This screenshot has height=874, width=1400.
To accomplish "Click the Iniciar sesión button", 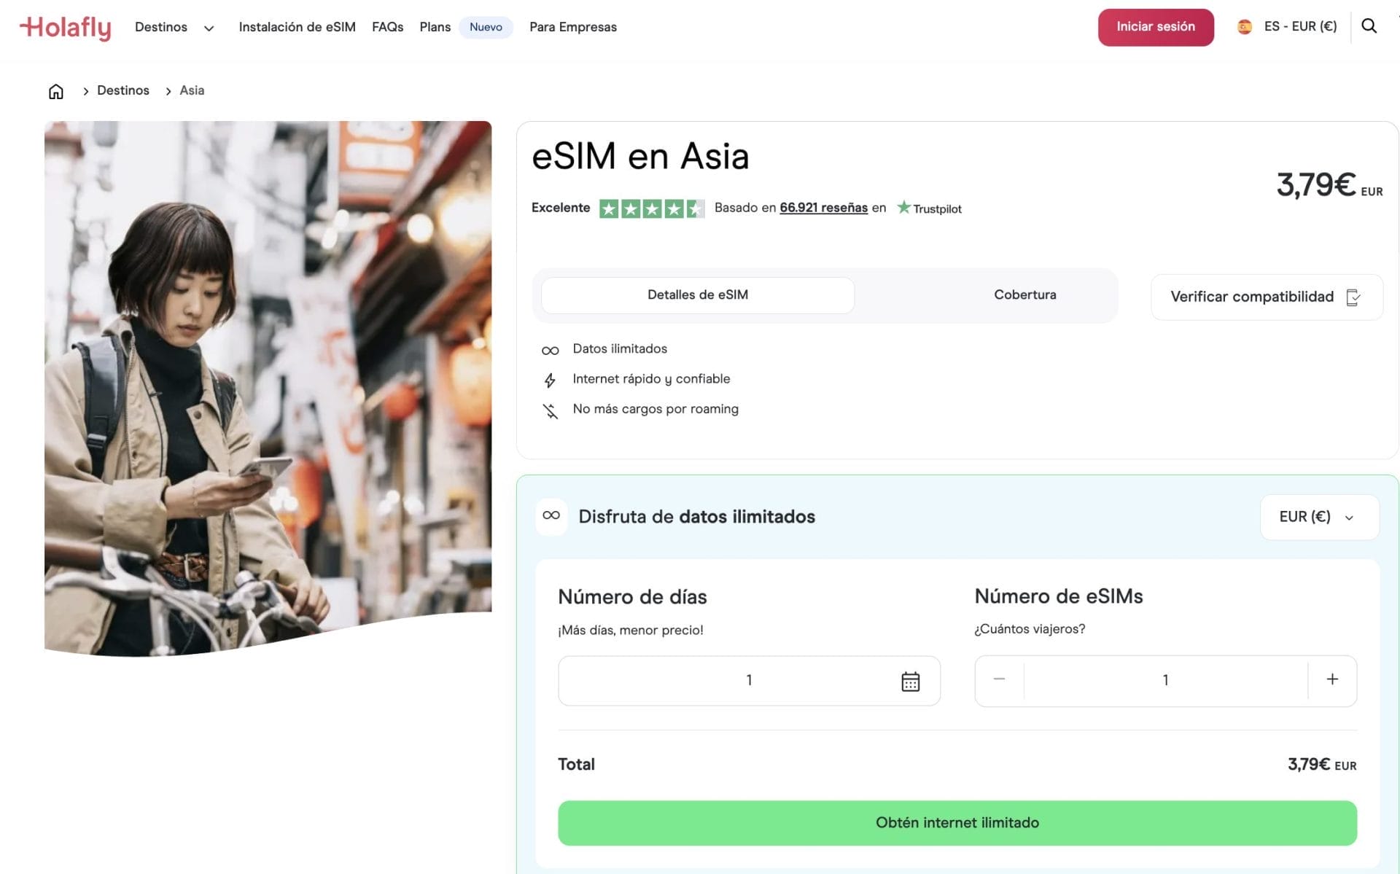I will click(x=1155, y=27).
